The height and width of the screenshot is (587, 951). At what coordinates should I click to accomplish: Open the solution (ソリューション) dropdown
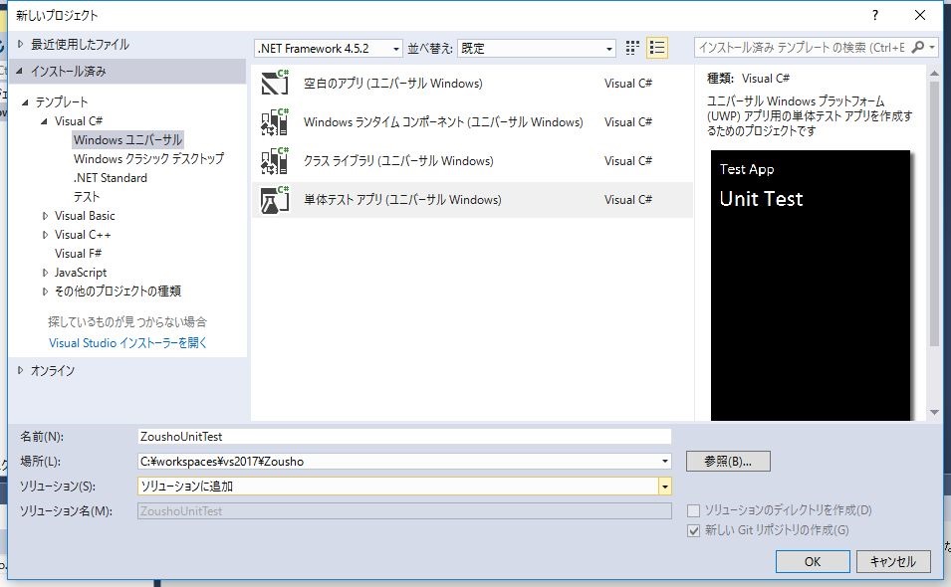coord(664,486)
